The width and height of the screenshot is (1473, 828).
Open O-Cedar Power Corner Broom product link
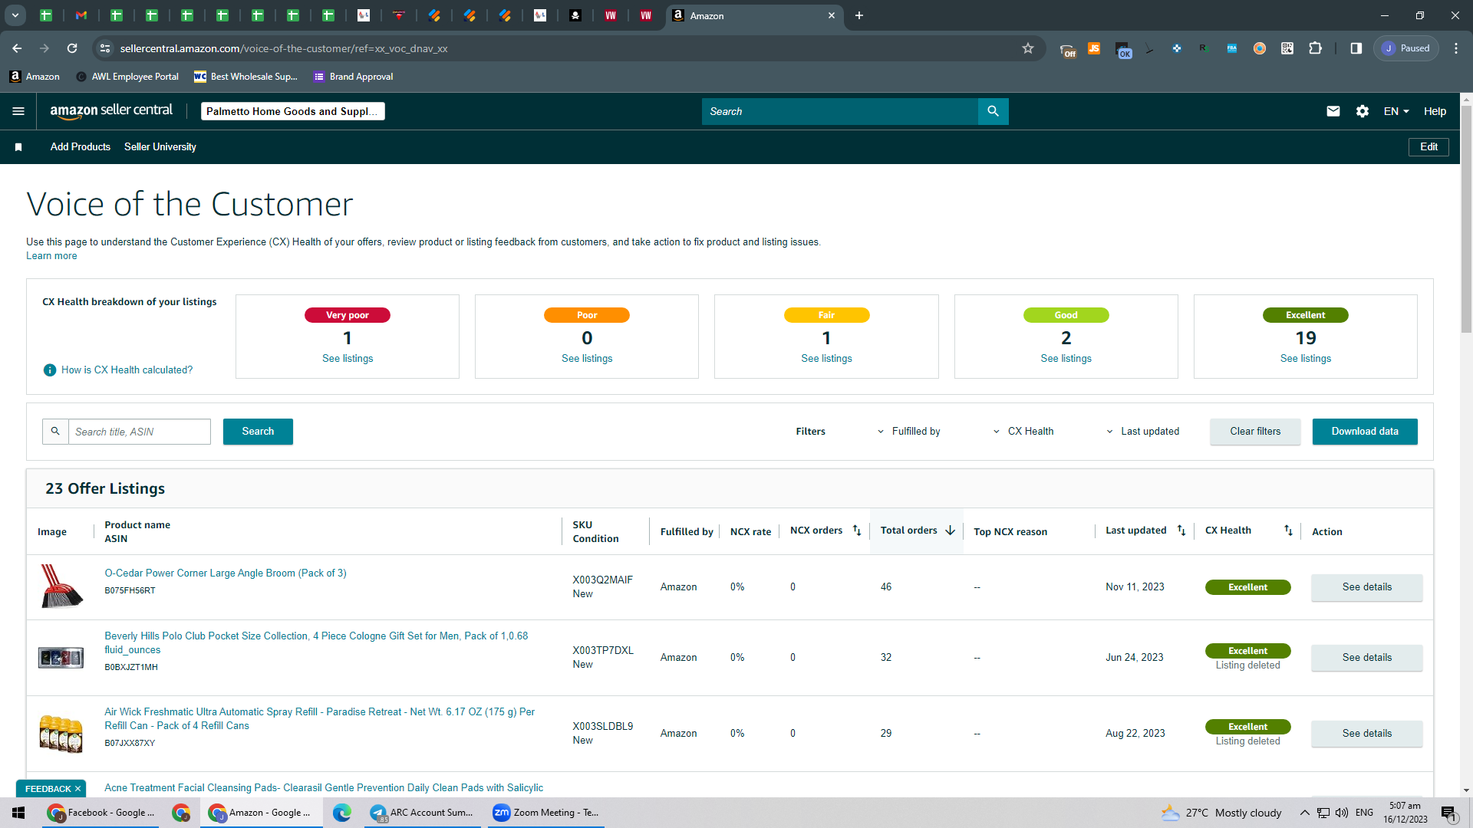pos(226,573)
